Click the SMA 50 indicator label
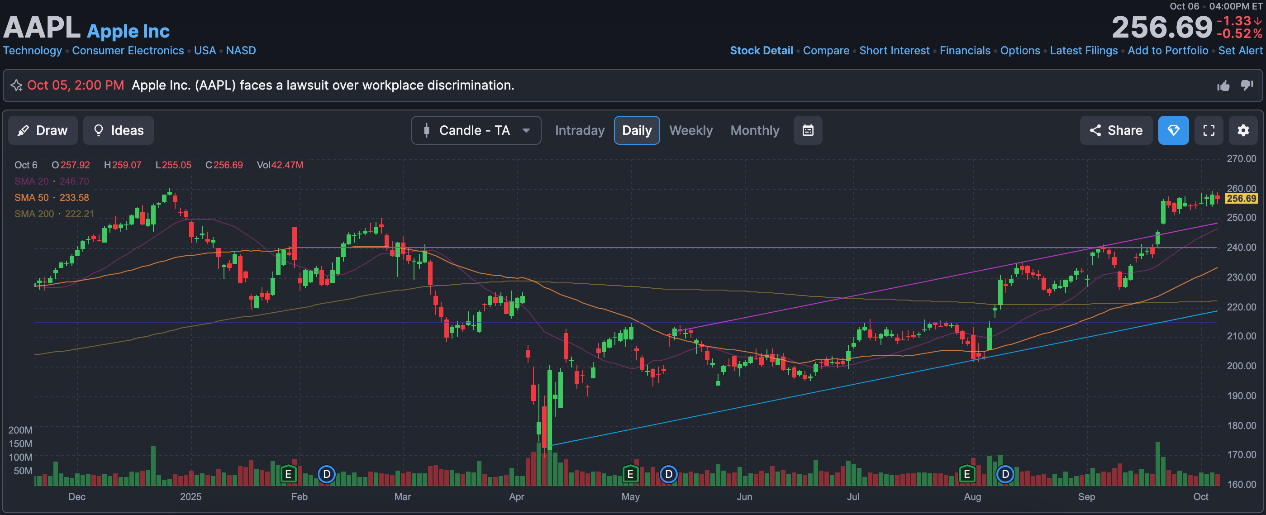This screenshot has height=515, width=1266. [32, 198]
